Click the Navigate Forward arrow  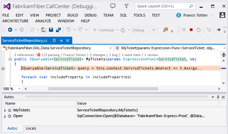[22, 30]
